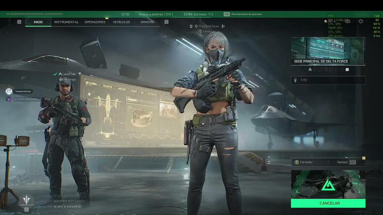Click the C key icon below Cambiar modo
The width and height of the screenshot is (383, 215).
[26, 209]
